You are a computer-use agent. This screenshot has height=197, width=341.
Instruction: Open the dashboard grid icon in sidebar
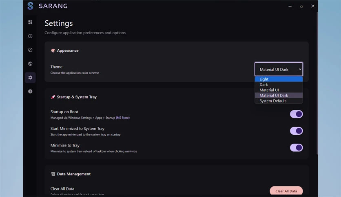coord(30,22)
